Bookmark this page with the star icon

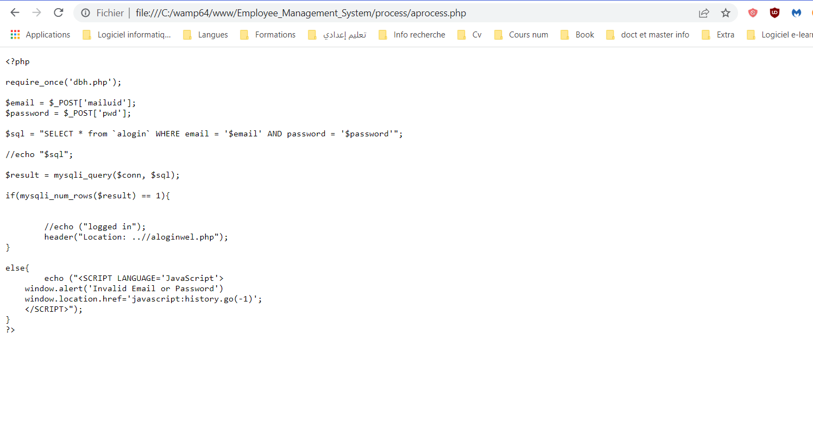pos(726,13)
